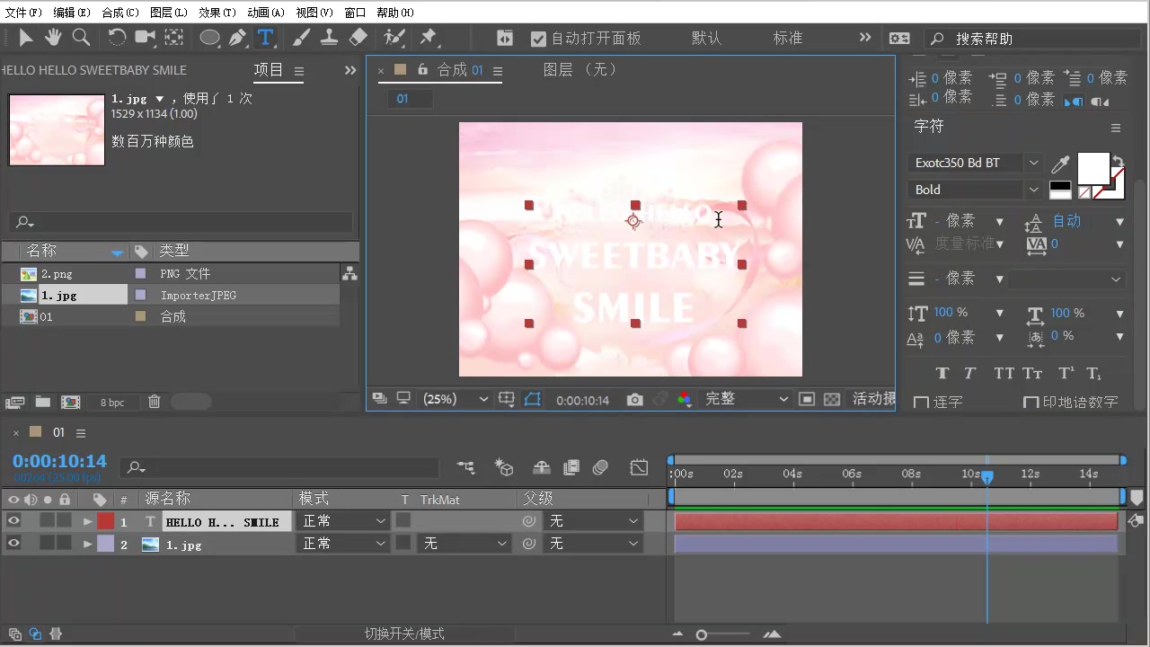Open the Graph Editor icon in timeline

[x=639, y=467]
